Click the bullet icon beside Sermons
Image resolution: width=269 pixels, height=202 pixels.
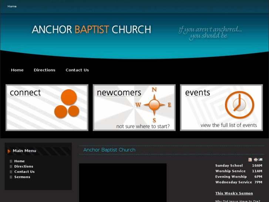pos(11,177)
